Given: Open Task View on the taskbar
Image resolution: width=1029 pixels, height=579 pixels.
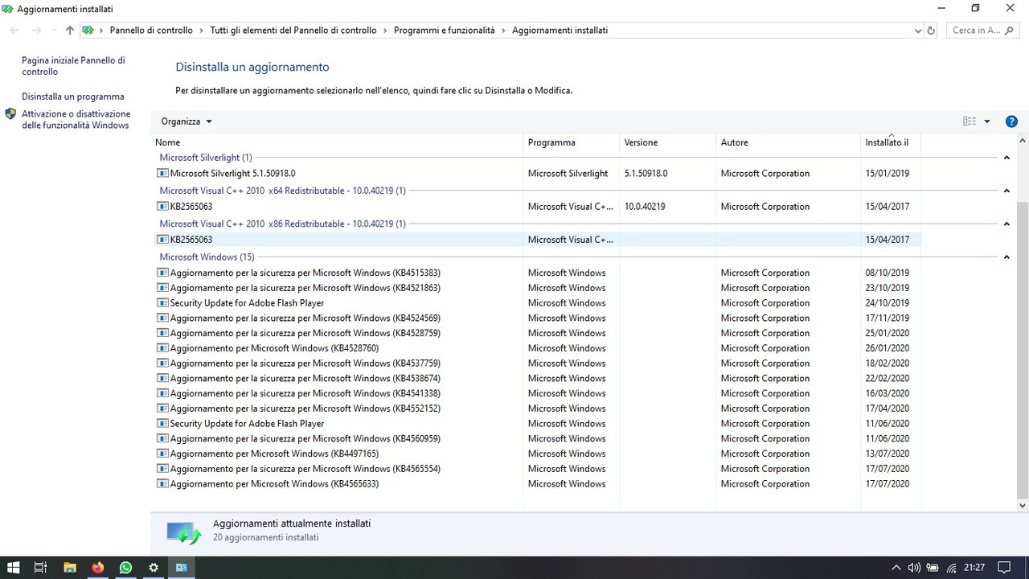Looking at the screenshot, I should click(40, 567).
